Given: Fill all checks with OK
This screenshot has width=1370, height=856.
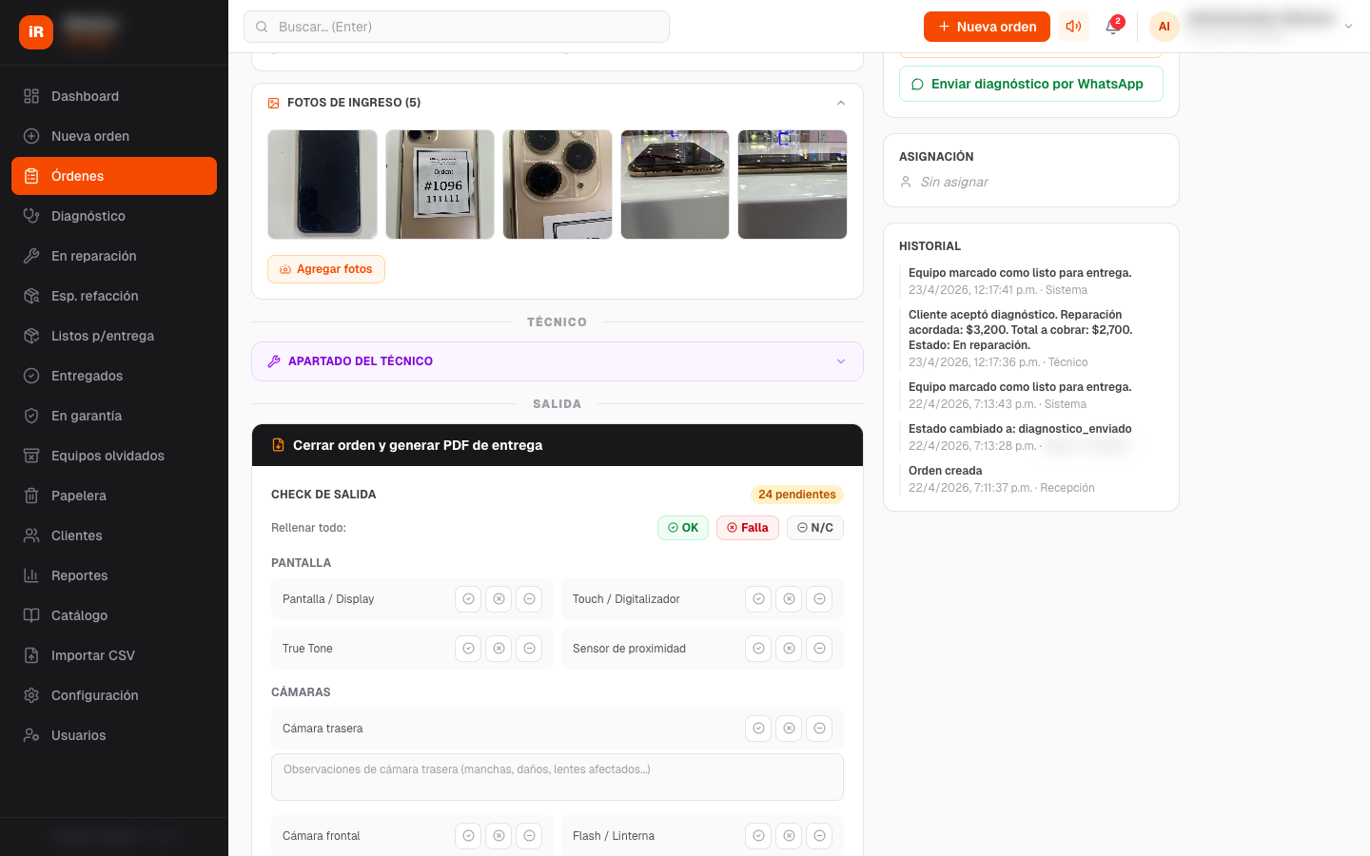Looking at the screenshot, I should [x=683, y=528].
